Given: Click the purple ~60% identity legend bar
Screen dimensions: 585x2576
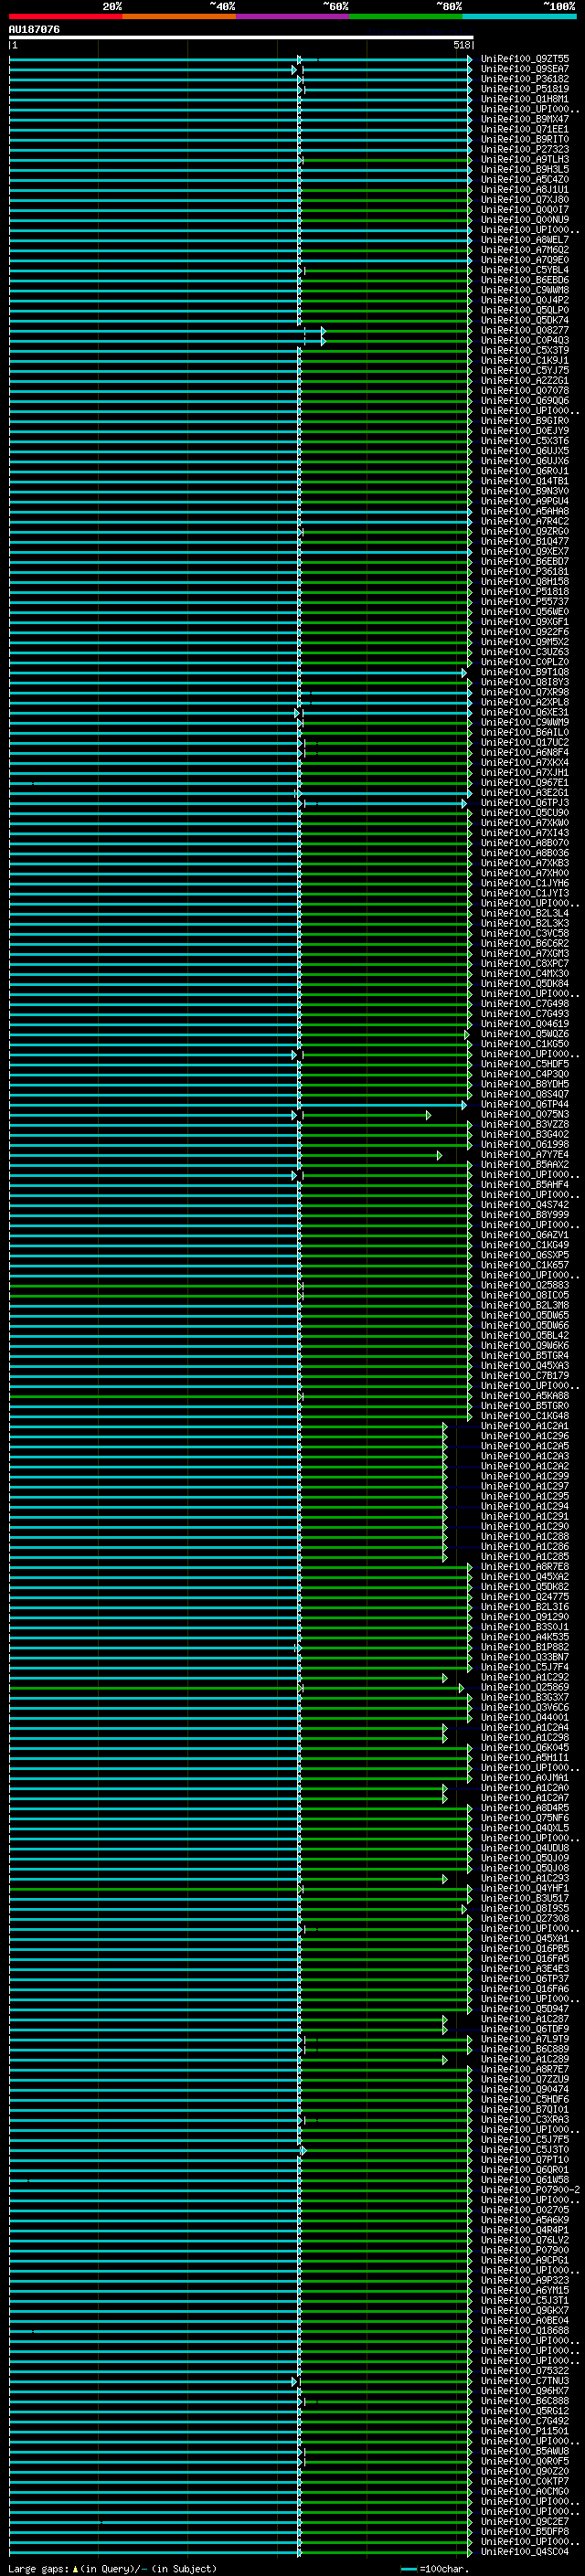Looking at the screenshot, I should click(293, 16).
